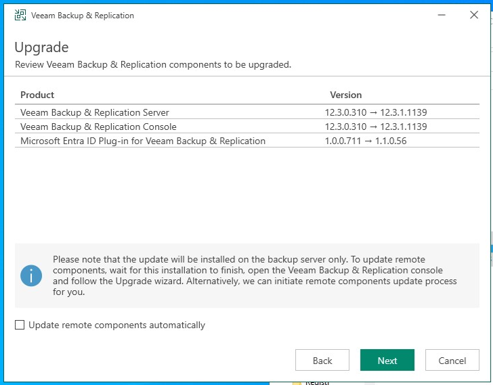Select the Veeam Backup & Replication Server row
The image size is (493, 385).
[246, 112]
